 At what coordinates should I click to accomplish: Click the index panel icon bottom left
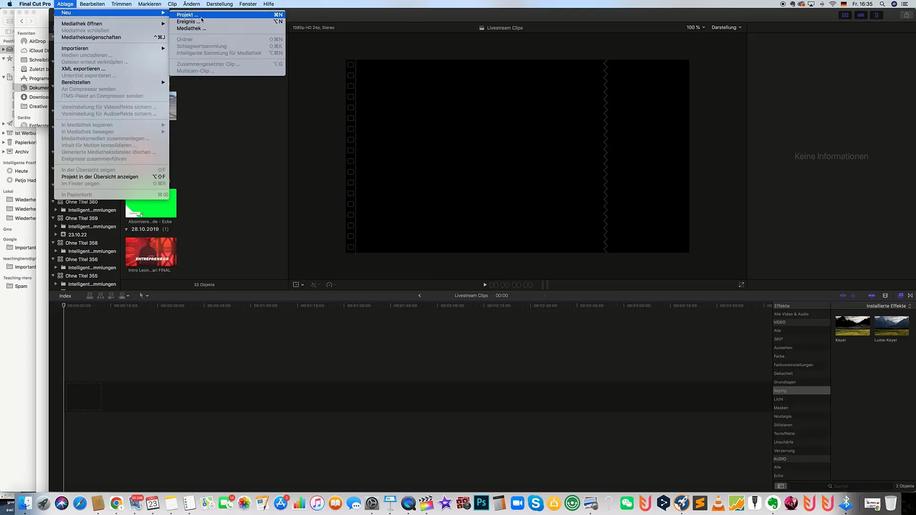[65, 296]
